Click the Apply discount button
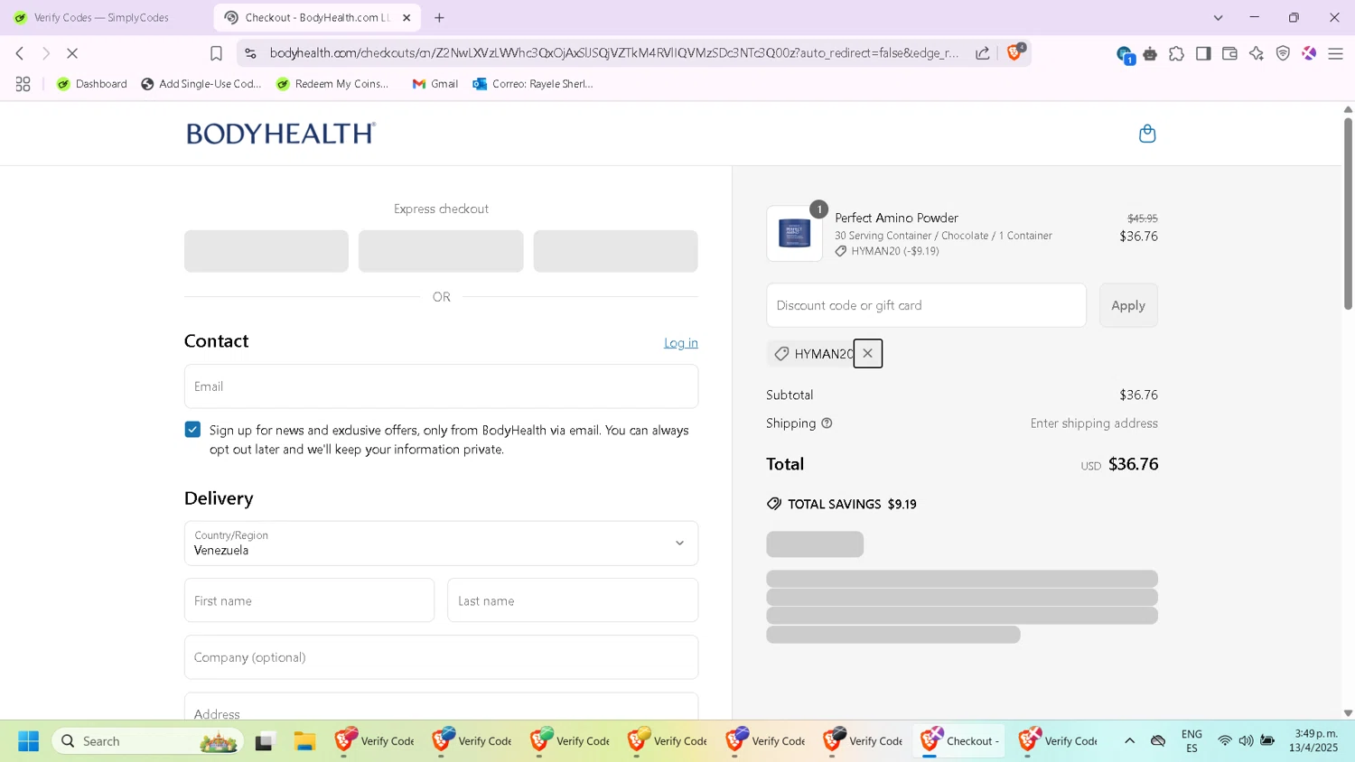1355x762 pixels. click(x=1128, y=305)
